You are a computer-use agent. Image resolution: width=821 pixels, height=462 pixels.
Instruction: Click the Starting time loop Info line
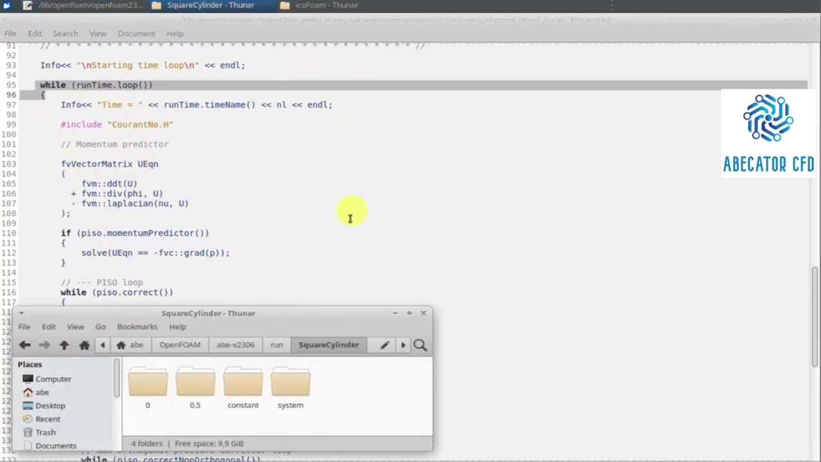point(142,65)
